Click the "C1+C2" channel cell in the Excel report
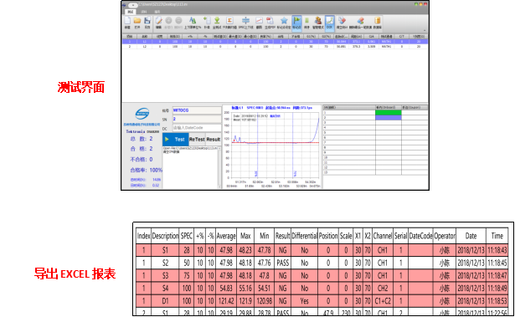Viewport: 515px width, 317px height. tap(383, 301)
